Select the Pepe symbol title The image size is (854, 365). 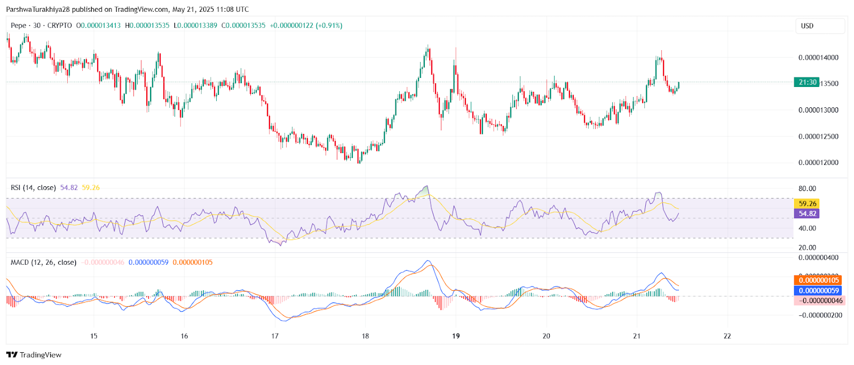point(19,26)
